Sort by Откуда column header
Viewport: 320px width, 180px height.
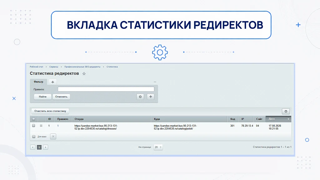click(x=111, y=119)
